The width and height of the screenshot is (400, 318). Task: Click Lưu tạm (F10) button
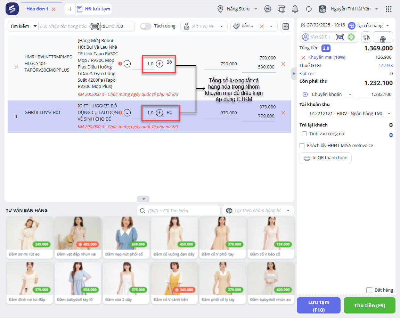[x=319, y=305]
